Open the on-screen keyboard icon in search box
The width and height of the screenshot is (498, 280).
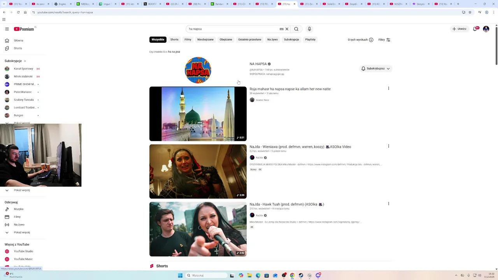point(281,29)
